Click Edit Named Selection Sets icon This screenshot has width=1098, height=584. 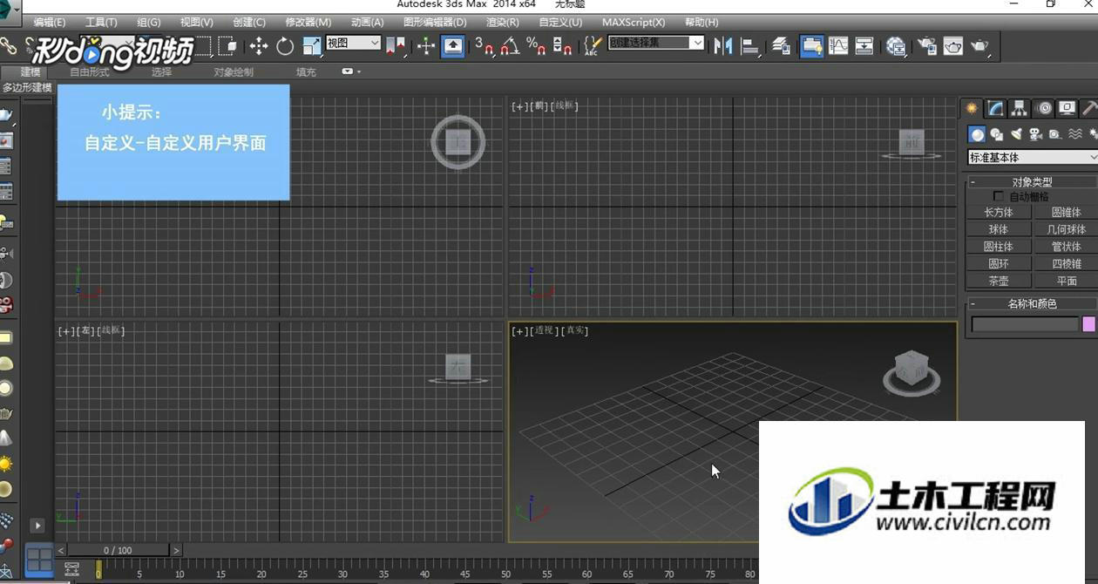[x=592, y=46]
